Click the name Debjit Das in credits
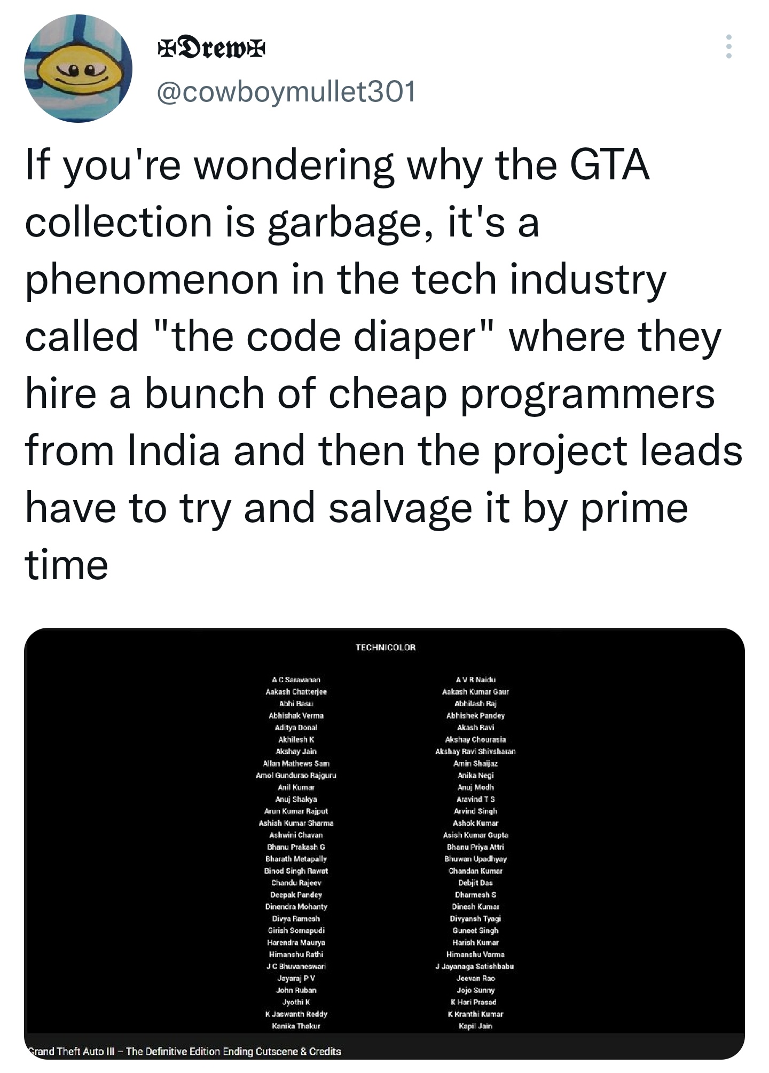 pos(475,883)
